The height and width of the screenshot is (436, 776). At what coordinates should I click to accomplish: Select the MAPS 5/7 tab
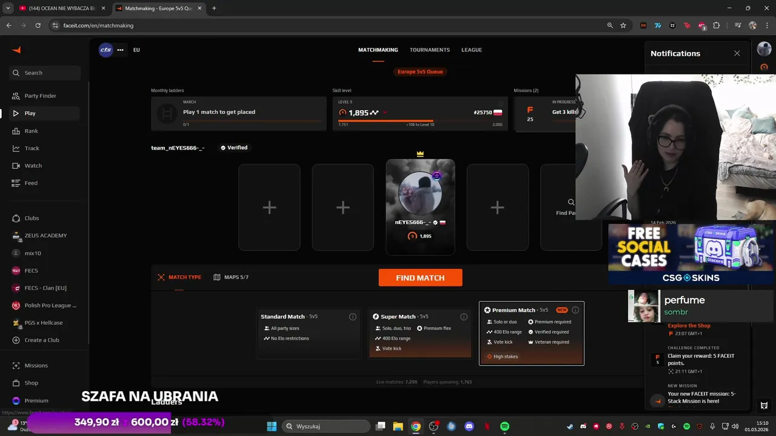coord(231,277)
